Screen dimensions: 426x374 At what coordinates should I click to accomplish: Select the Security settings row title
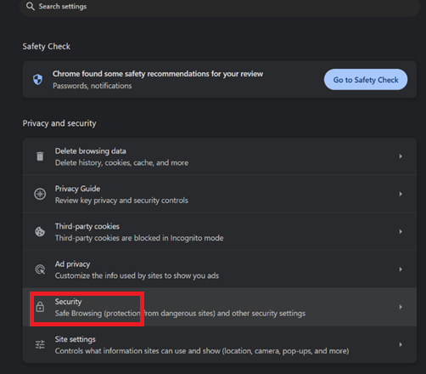(x=68, y=302)
